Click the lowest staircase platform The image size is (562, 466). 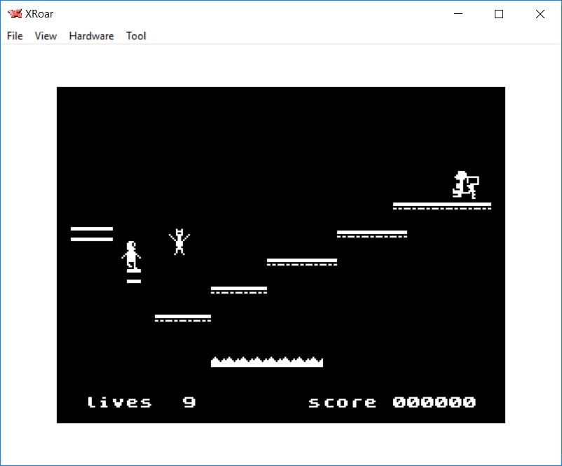182,317
